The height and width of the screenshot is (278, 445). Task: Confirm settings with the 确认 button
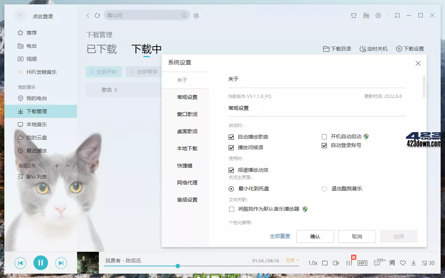point(315,236)
